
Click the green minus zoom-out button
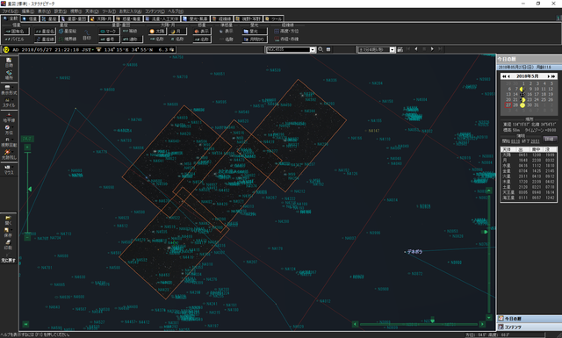(x=27, y=238)
